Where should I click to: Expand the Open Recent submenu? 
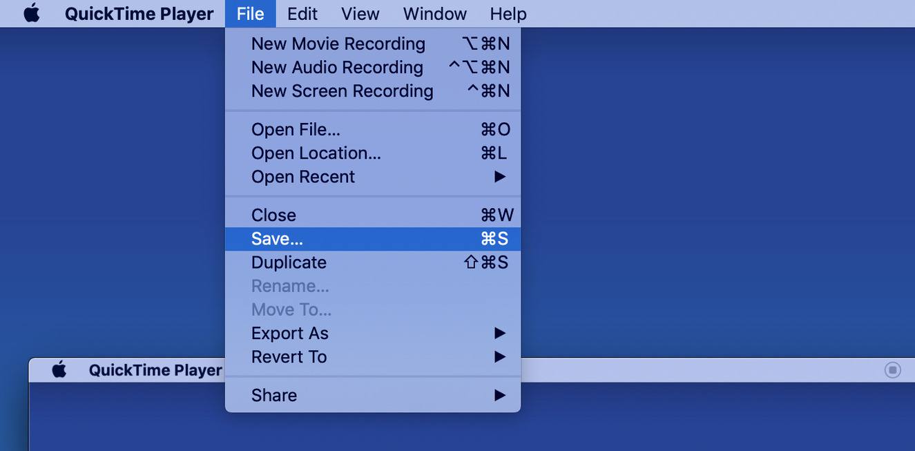373,176
